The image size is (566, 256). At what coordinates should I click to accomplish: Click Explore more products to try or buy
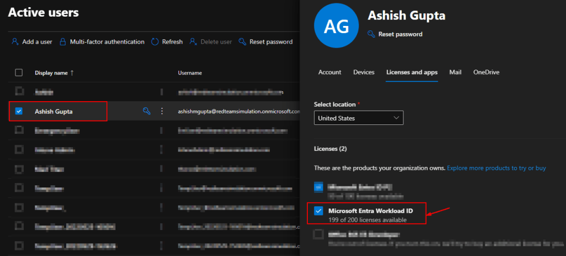coord(496,168)
